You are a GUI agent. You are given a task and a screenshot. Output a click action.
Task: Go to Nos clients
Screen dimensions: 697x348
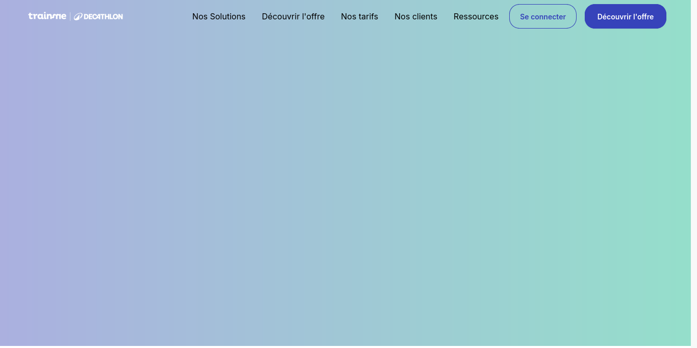pyautogui.click(x=416, y=16)
